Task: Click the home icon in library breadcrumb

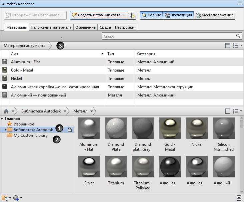Action: click(6, 111)
